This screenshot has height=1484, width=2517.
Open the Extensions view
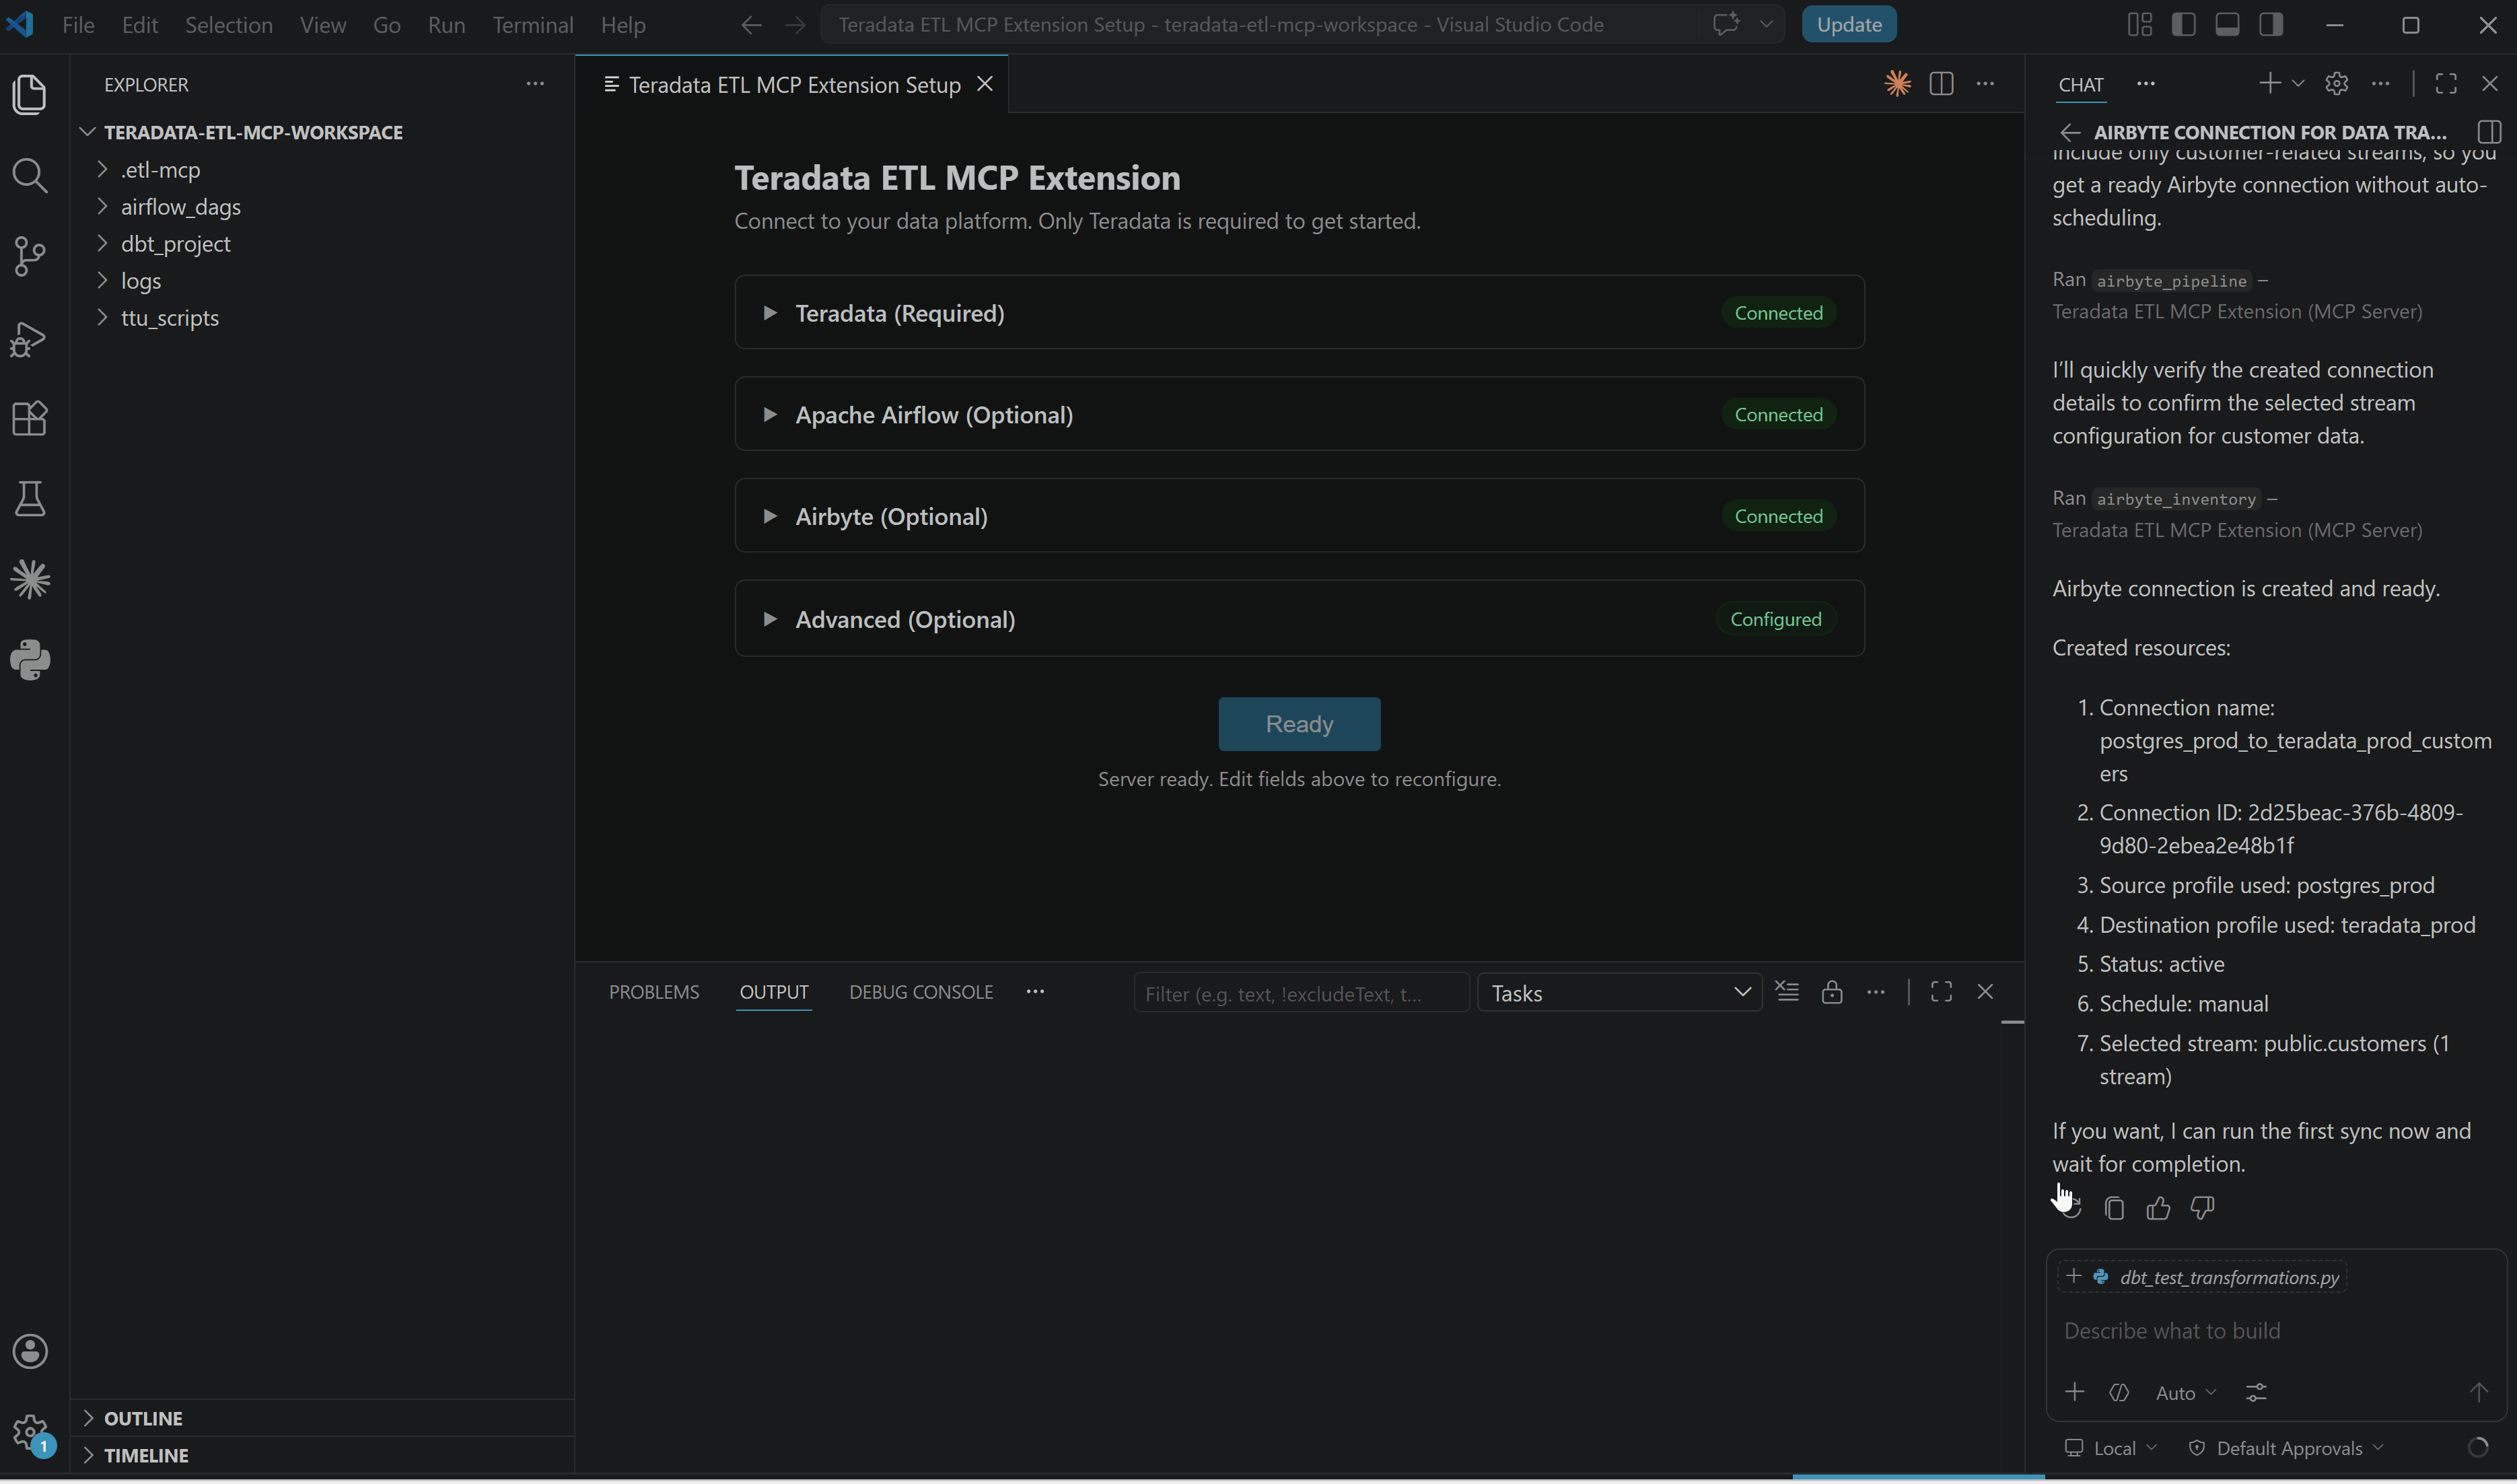[x=30, y=419]
